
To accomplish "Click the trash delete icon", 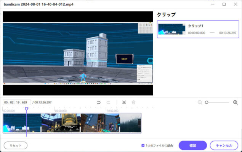I will [133, 102].
